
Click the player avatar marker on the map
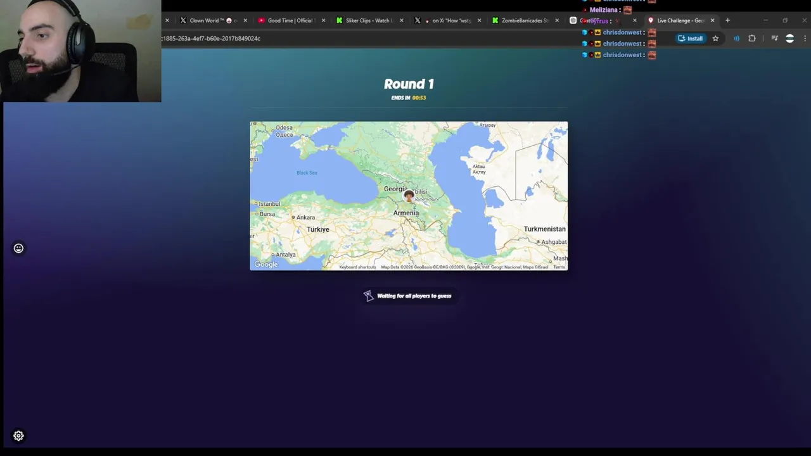[409, 196]
